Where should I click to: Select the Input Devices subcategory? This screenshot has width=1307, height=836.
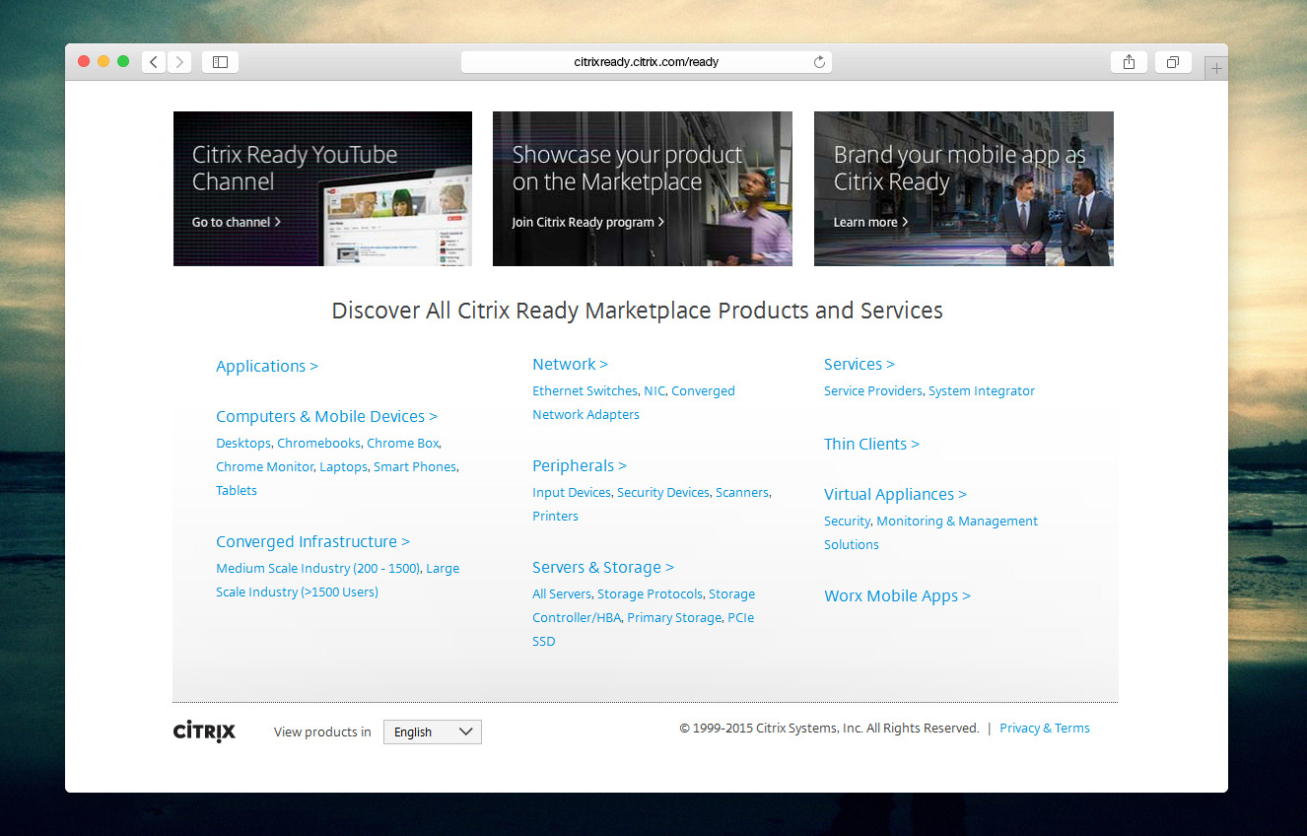pos(572,492)
